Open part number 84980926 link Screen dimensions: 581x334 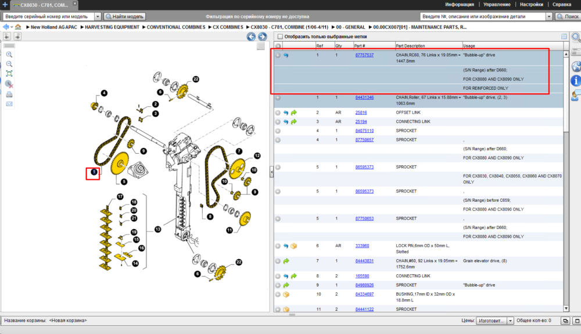[364, 285]
